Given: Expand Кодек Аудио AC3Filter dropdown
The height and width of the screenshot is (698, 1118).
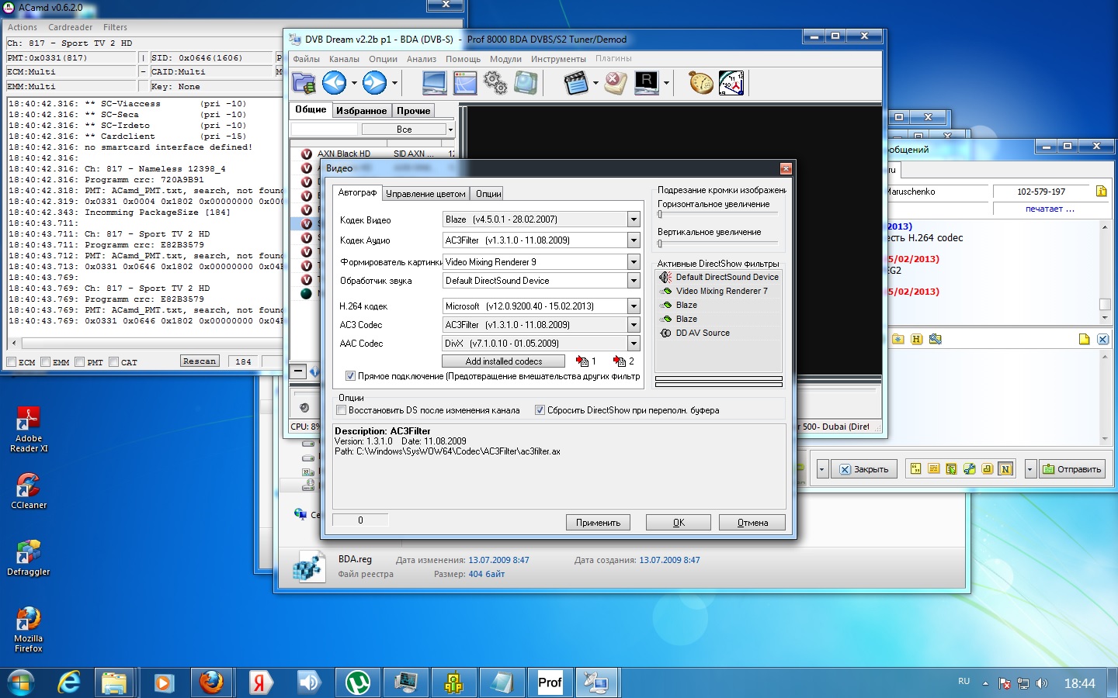Looking at the screenshot, I should point(634,240).
